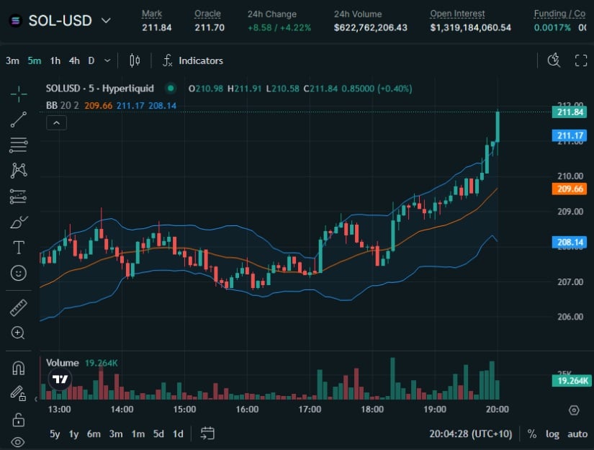Open the Indicators function icon
Image resolution: width=594 pixels, height=450 pixels.
point(168,60)
